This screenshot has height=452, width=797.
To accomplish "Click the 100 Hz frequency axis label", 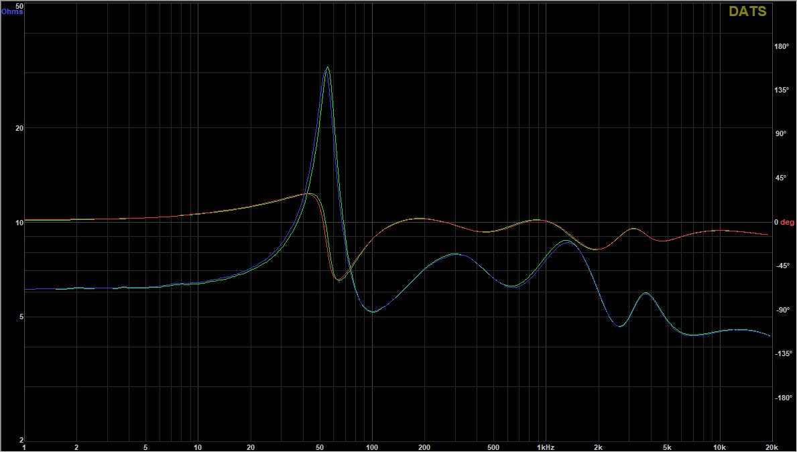I will coord(371,447).
